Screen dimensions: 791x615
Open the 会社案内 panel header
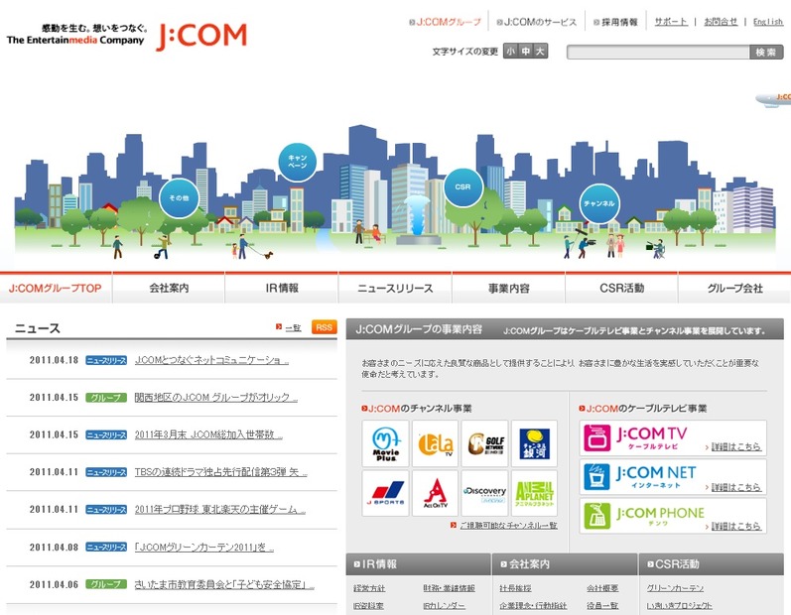(x=565, y=564)
